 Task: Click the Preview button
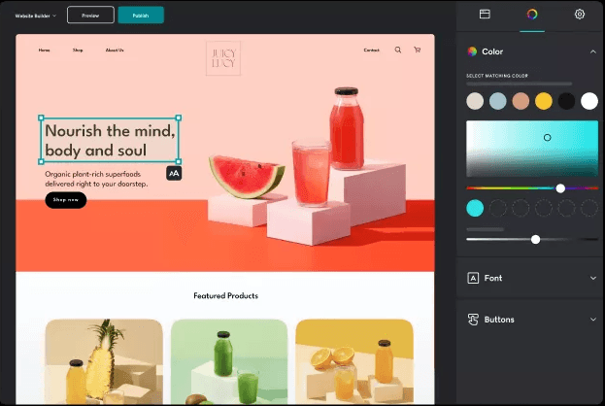coord(90,15)
